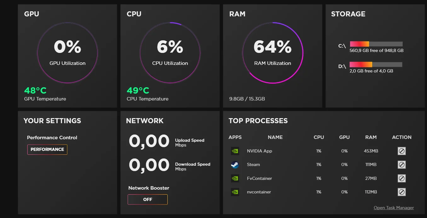Kill the FvContainer process
The width and height of the screenshot is (427, 218).
[401, 178]
